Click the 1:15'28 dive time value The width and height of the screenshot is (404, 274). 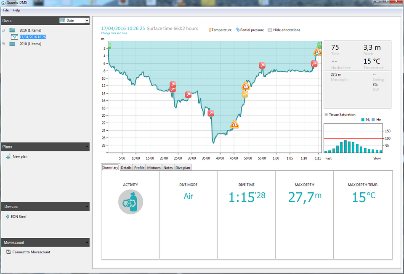pos(247,197)
